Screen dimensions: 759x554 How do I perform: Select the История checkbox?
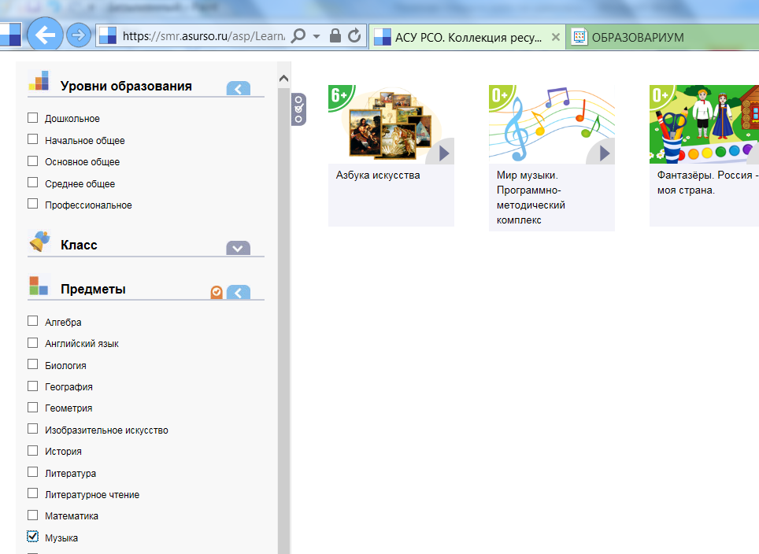pos(32,450)
